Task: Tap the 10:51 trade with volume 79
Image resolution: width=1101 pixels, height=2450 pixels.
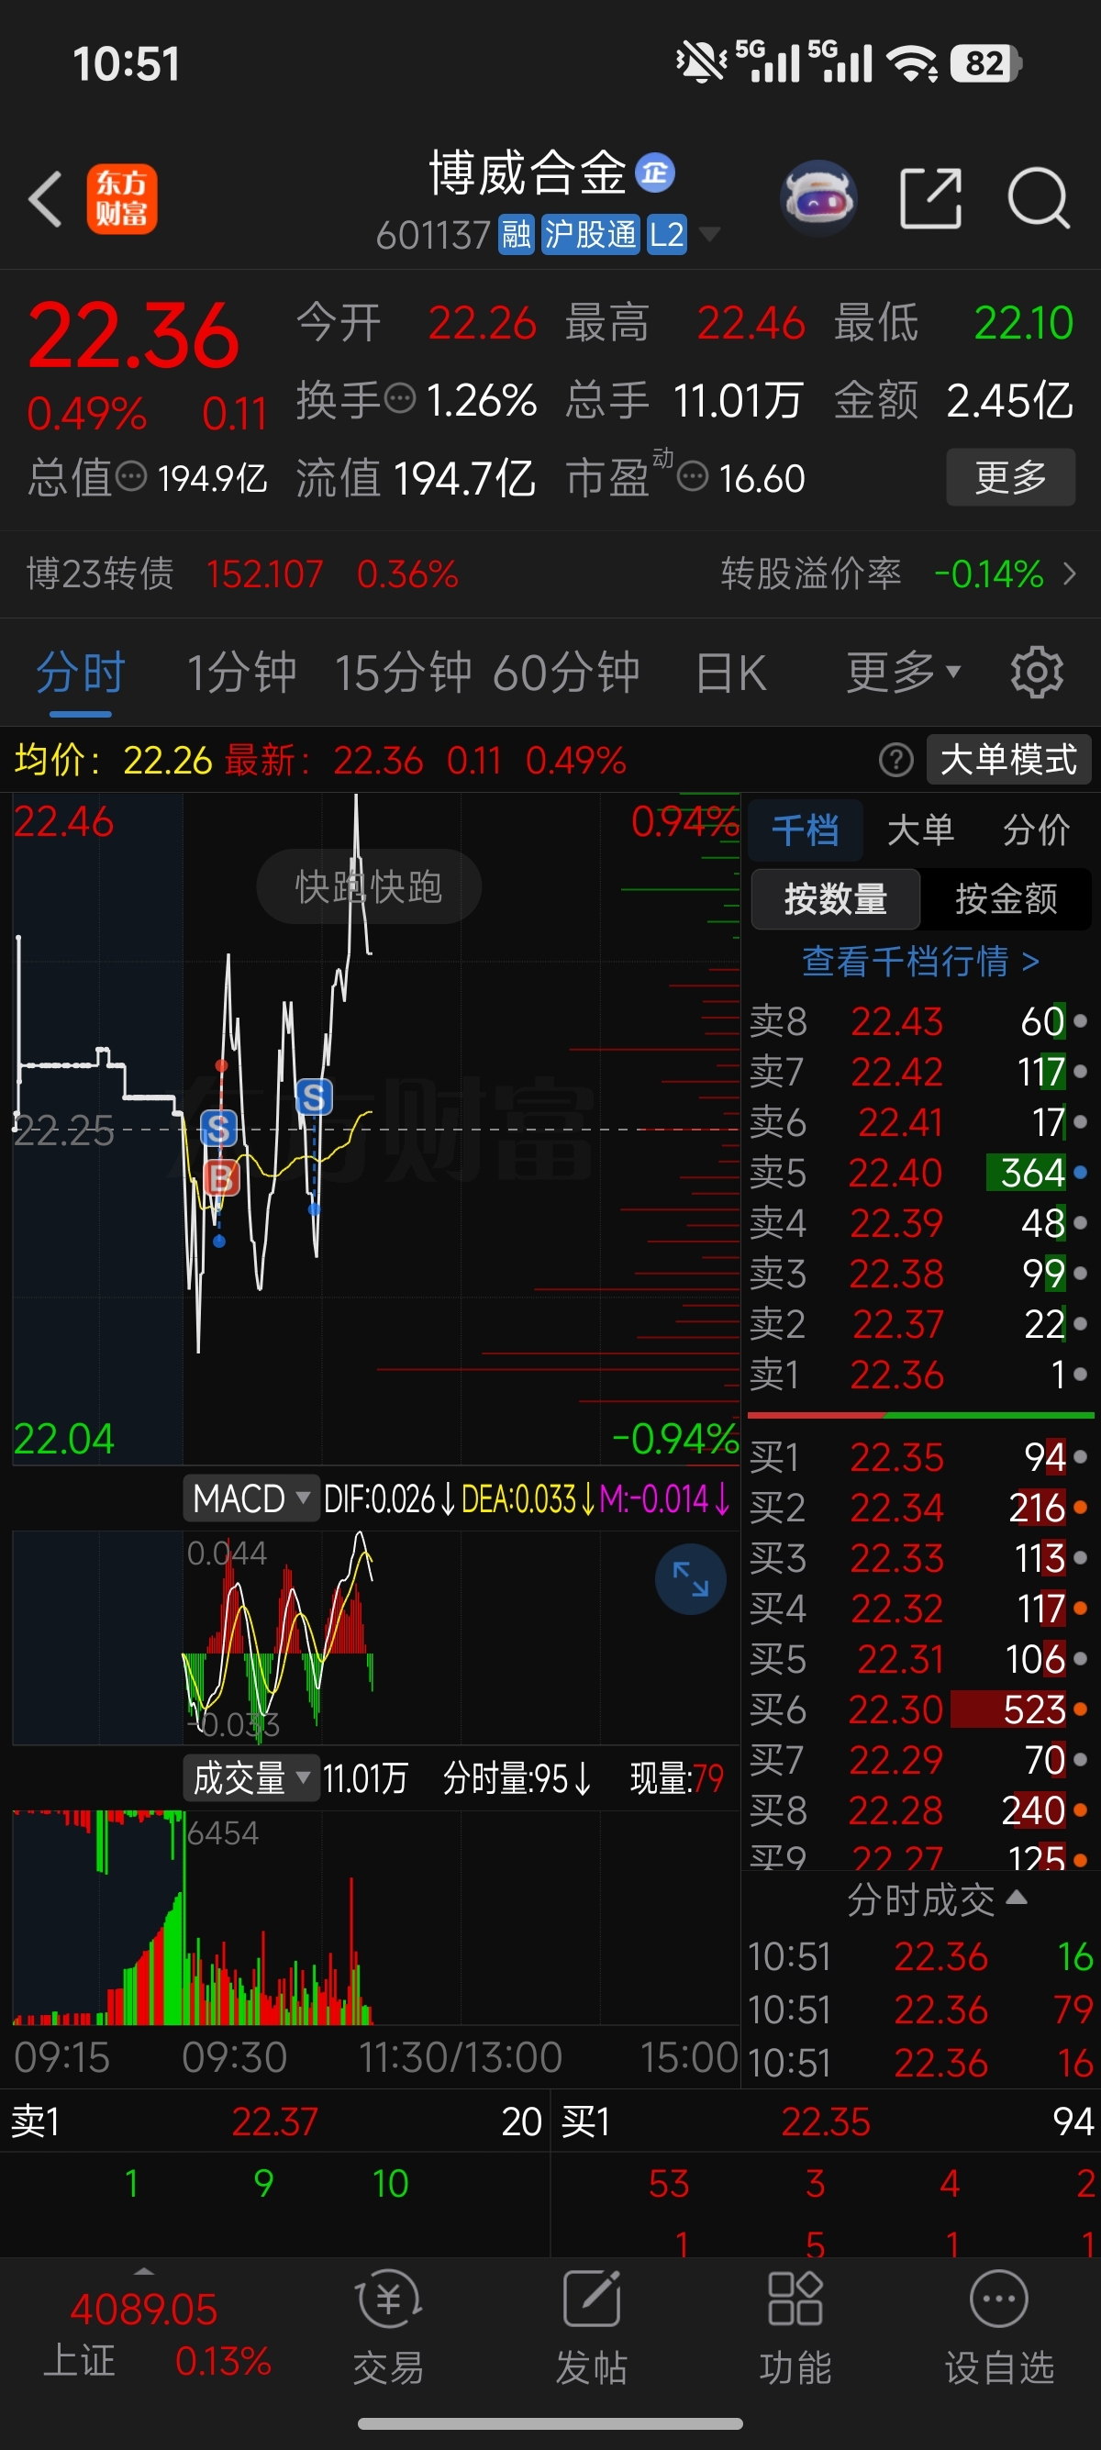Action: point(920,2009)
